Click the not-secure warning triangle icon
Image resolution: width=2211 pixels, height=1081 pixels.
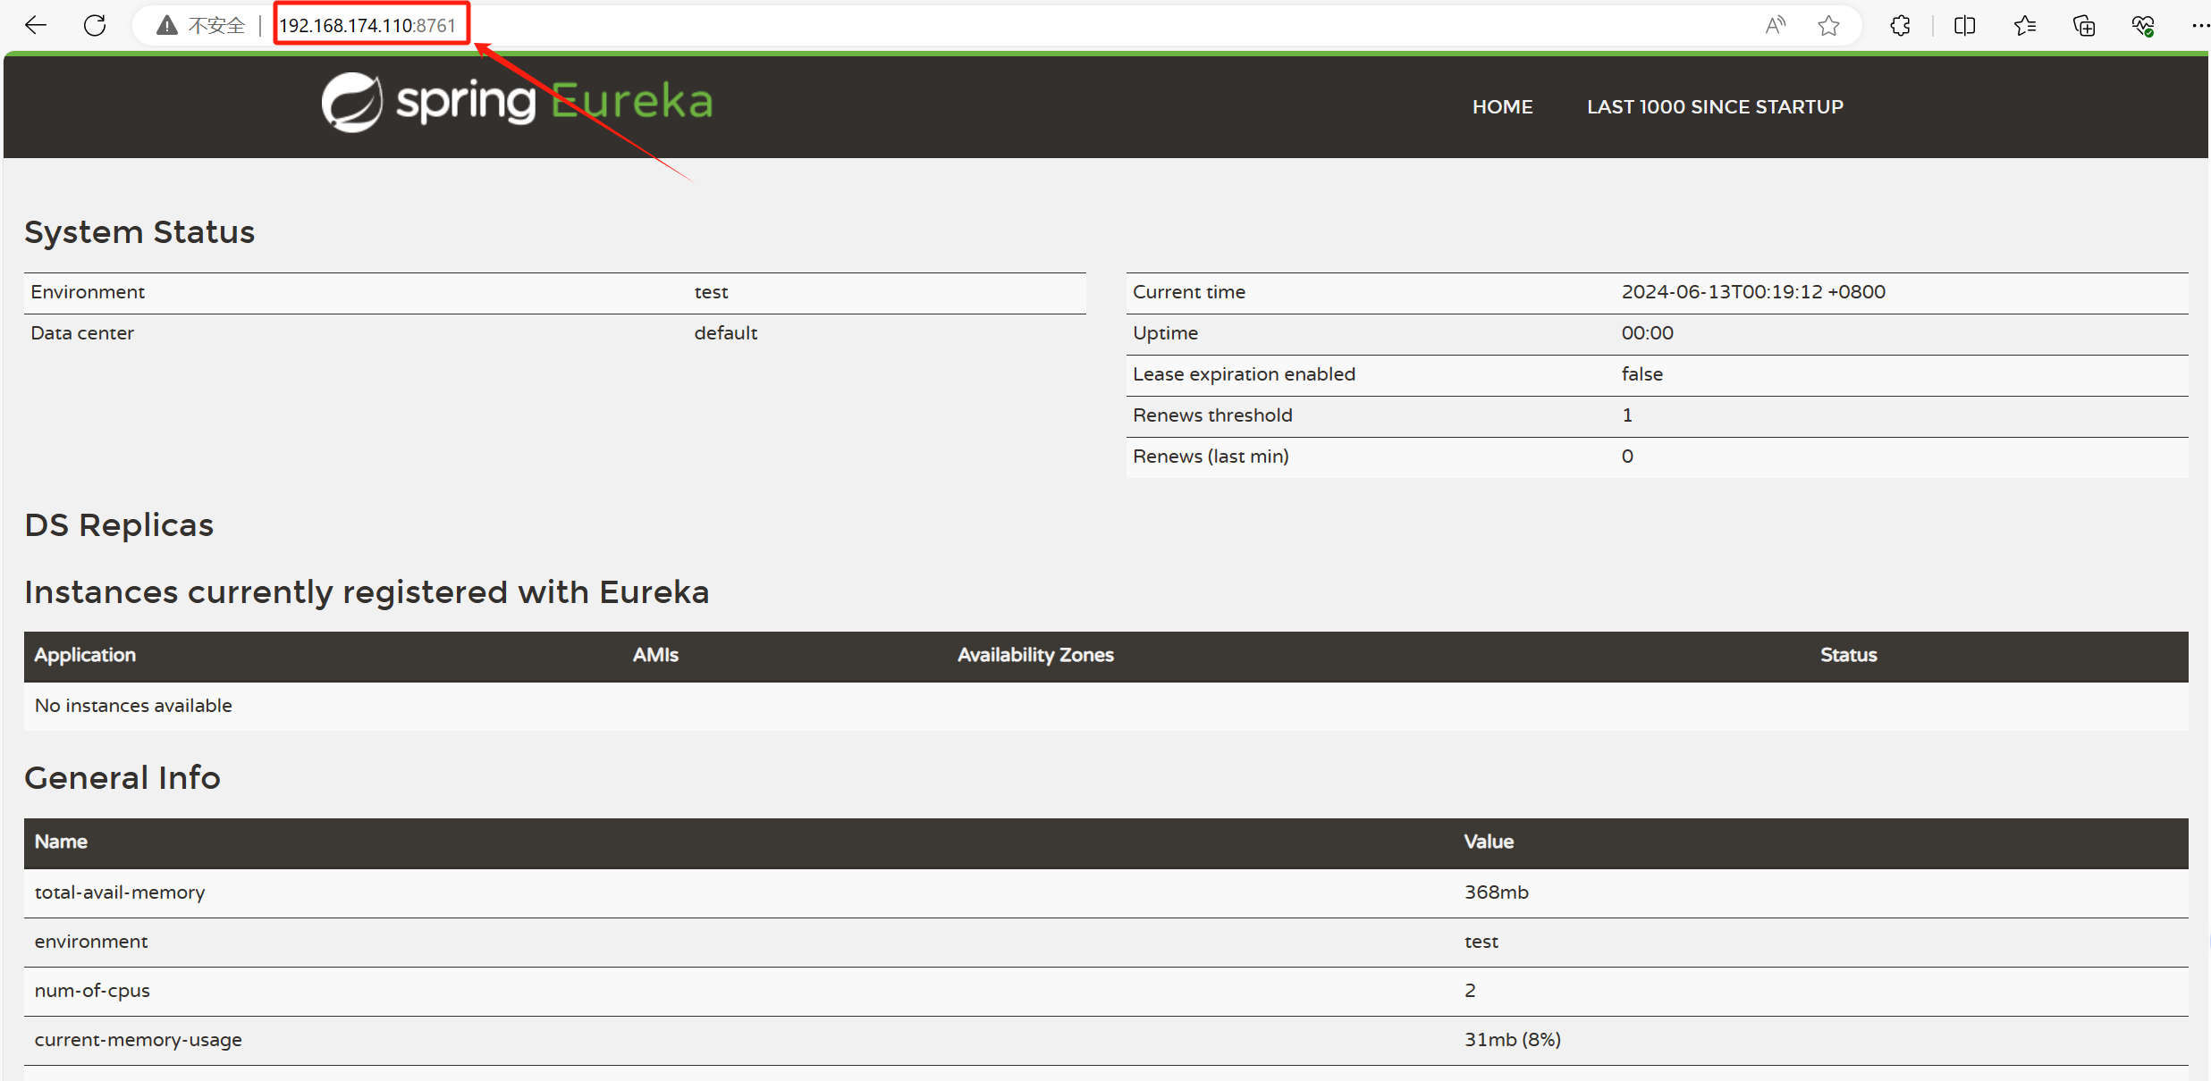click(167, 25)
